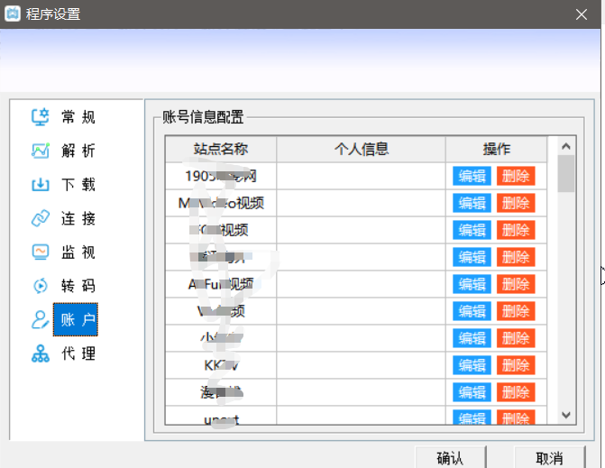Click the 代理 (Proxy) network nodes icon
This screenshot has height=468, width=605.
[41, 353]
